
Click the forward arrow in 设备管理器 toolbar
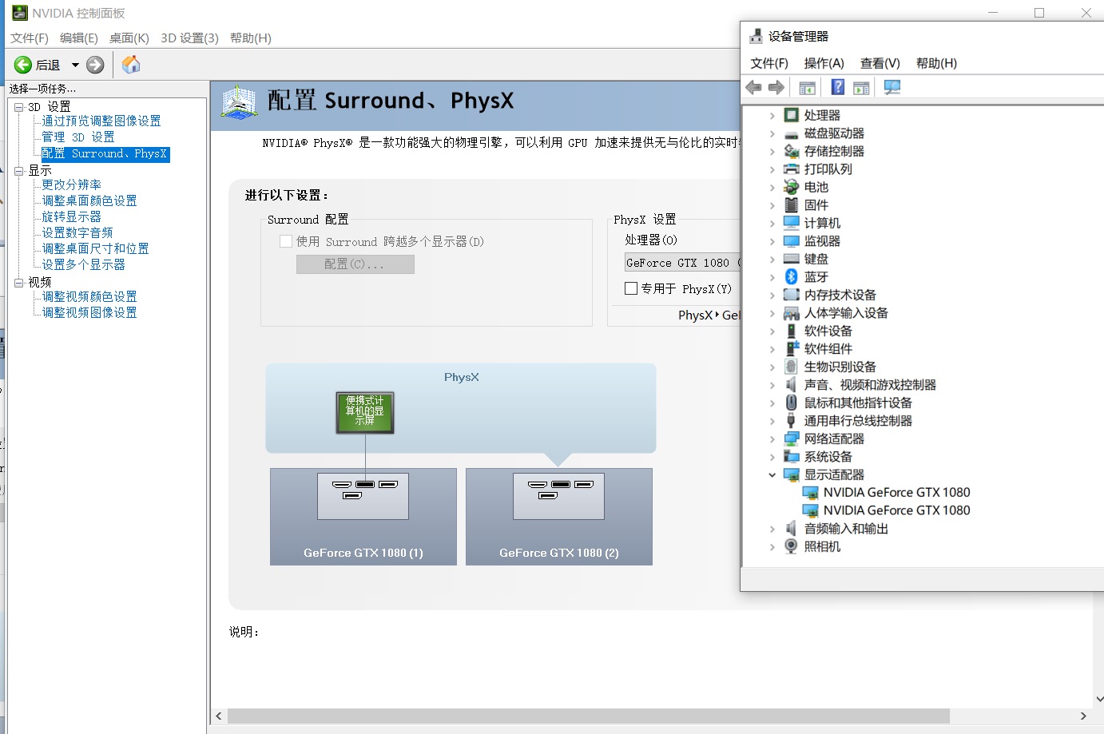click(776, 88)
